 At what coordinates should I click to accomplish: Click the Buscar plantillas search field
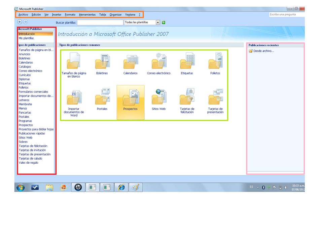click(100, 23)
